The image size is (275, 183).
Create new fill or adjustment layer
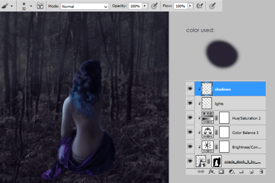tap(232, 172)
